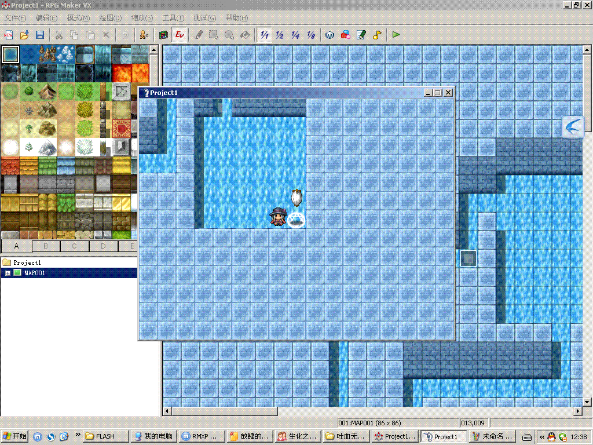Click the 开始 Start button
Image resolution: width=593 pixels, height=445 pixels.
click(x=15, y=436)
